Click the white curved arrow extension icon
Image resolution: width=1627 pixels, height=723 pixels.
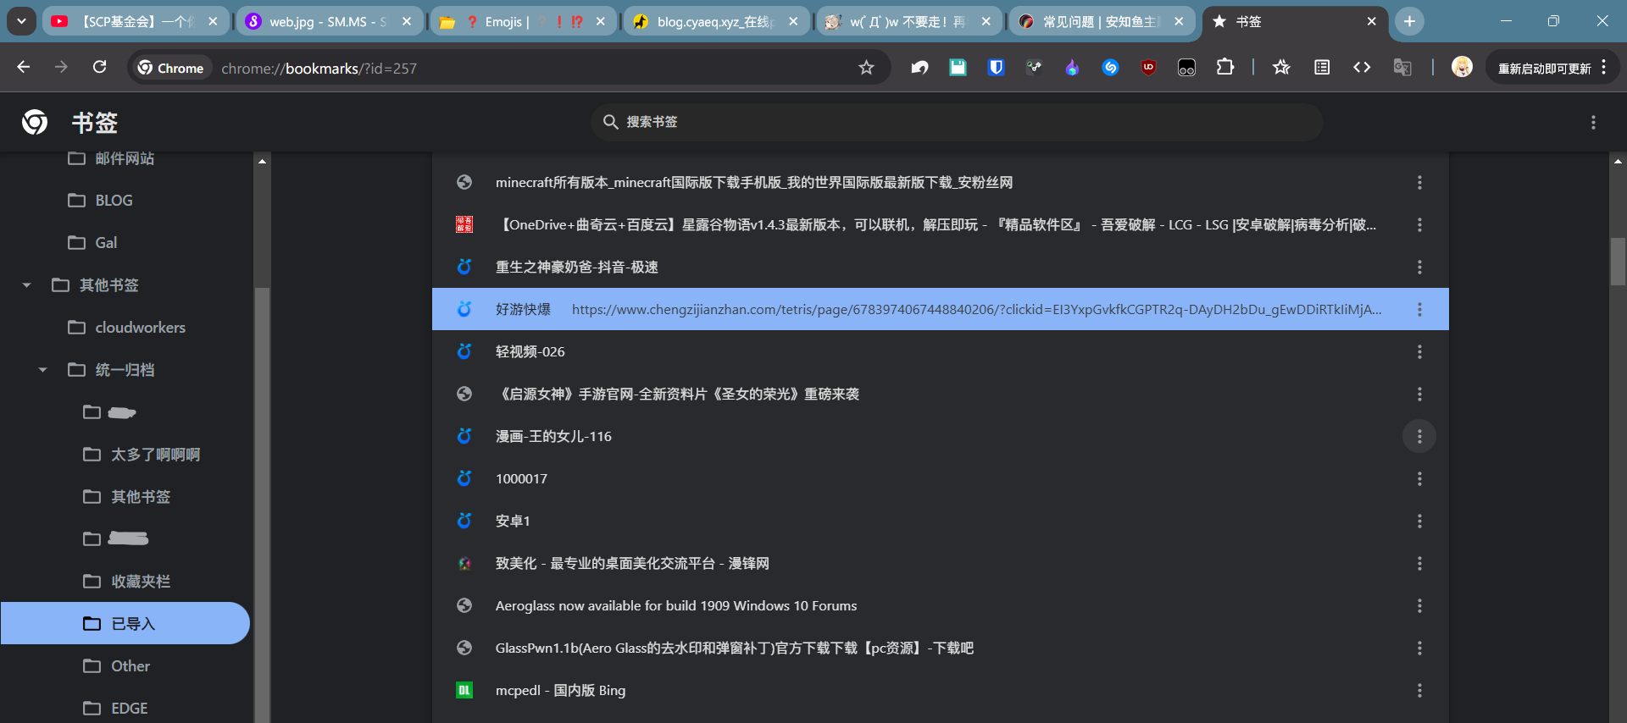coord(919,68)
